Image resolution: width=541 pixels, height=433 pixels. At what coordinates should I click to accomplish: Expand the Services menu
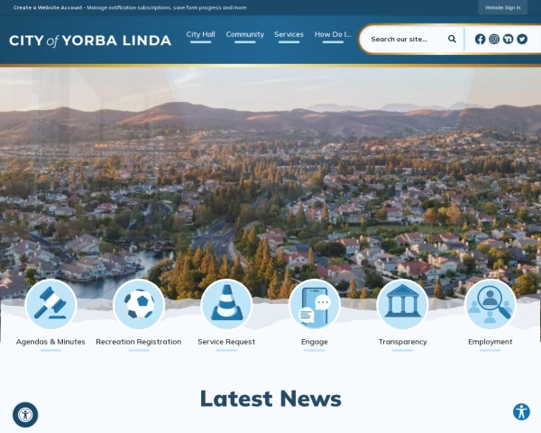tap(289, 34)
